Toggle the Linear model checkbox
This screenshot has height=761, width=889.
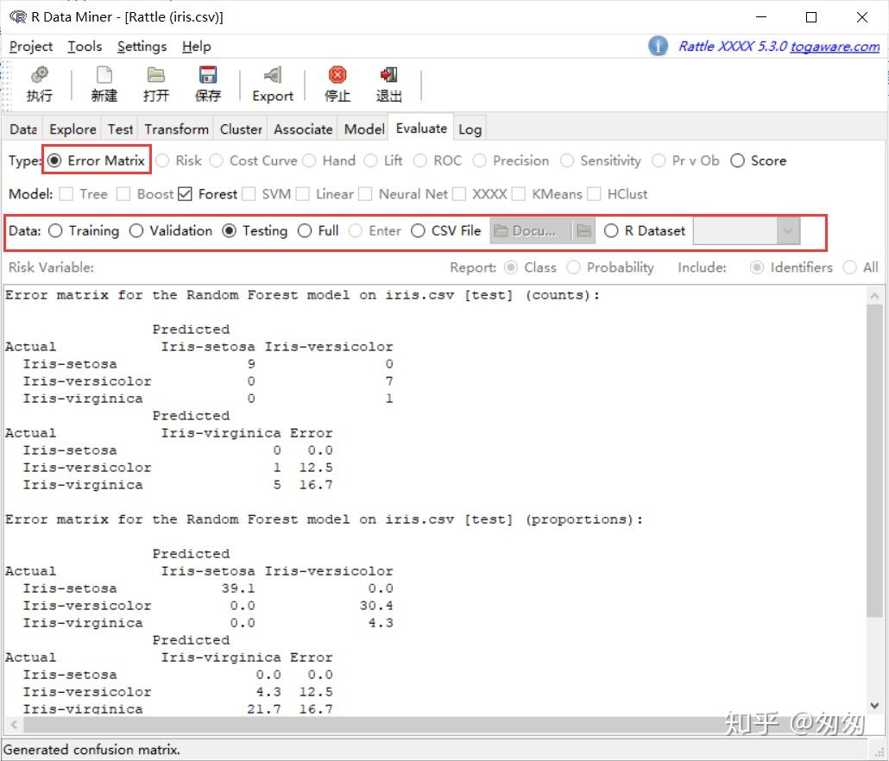(x=303, y=194)
